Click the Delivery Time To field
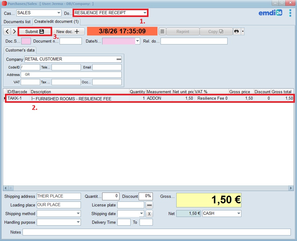This screenshot has height=241, width=297. pyautogui.click(x=146, y=222)
